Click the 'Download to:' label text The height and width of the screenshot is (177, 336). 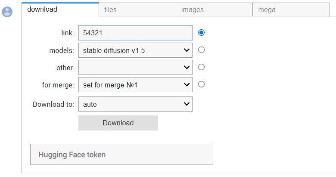pyautogui.click(x=53, y=104)
